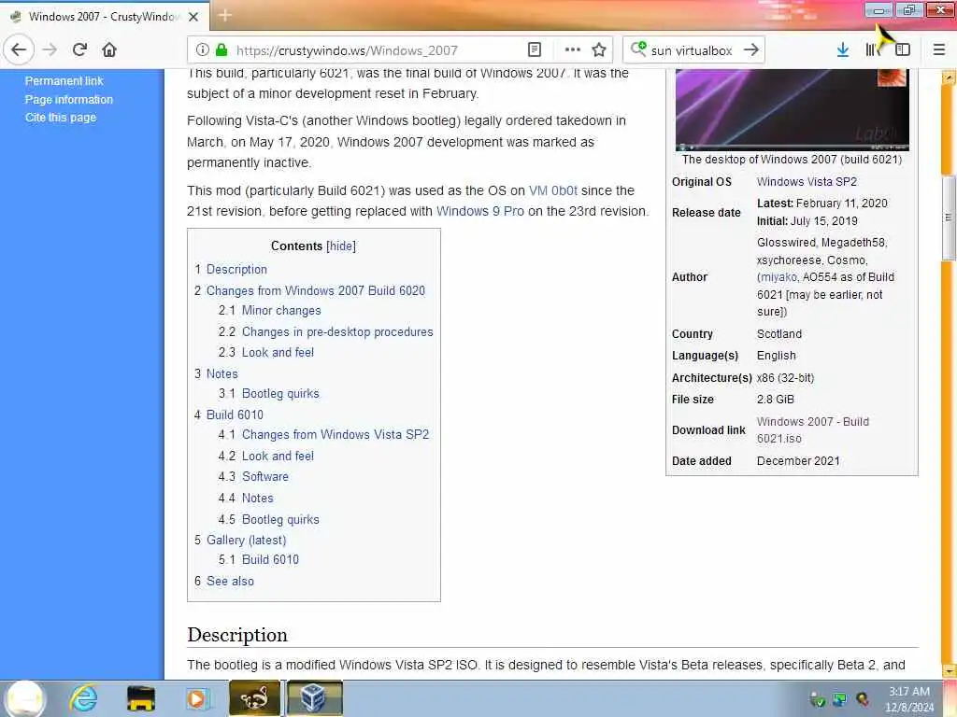This screenshot has width=957, height=717.
Task: Reload the current page
Action: (79, 49)
